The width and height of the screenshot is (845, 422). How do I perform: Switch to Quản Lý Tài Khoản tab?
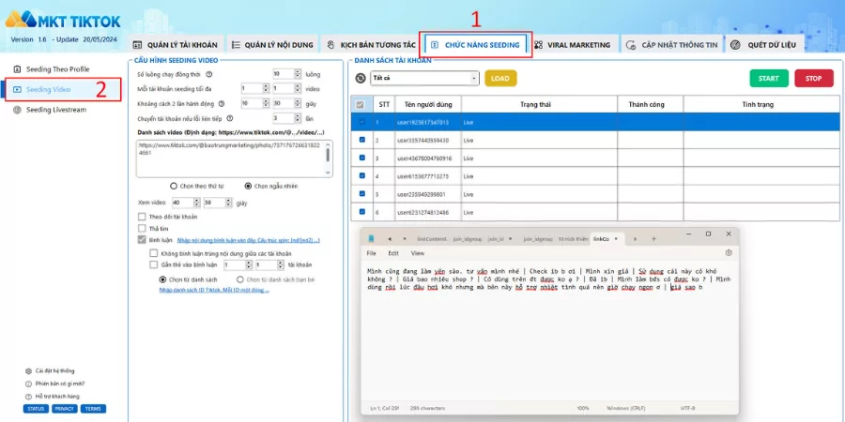tap(176, 45)
